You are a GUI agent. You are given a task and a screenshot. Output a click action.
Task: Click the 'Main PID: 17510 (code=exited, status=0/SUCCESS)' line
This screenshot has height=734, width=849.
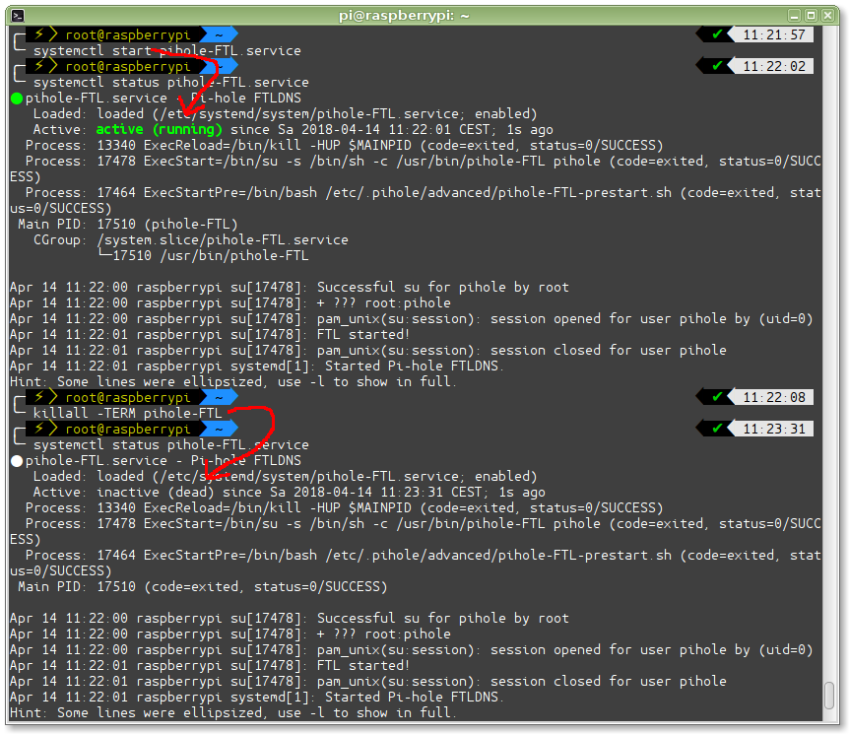[203, 586]
